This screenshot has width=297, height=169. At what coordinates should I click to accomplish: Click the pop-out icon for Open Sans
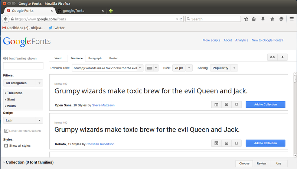[236, 105]
